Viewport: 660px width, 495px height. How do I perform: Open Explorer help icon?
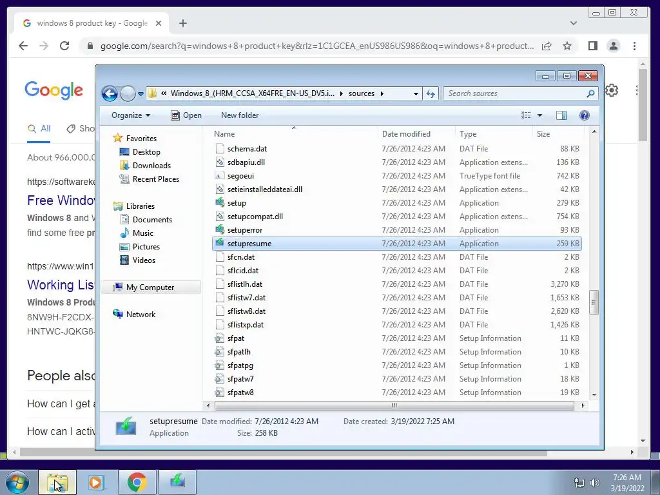pyautogui.click(x=584, y=115)
